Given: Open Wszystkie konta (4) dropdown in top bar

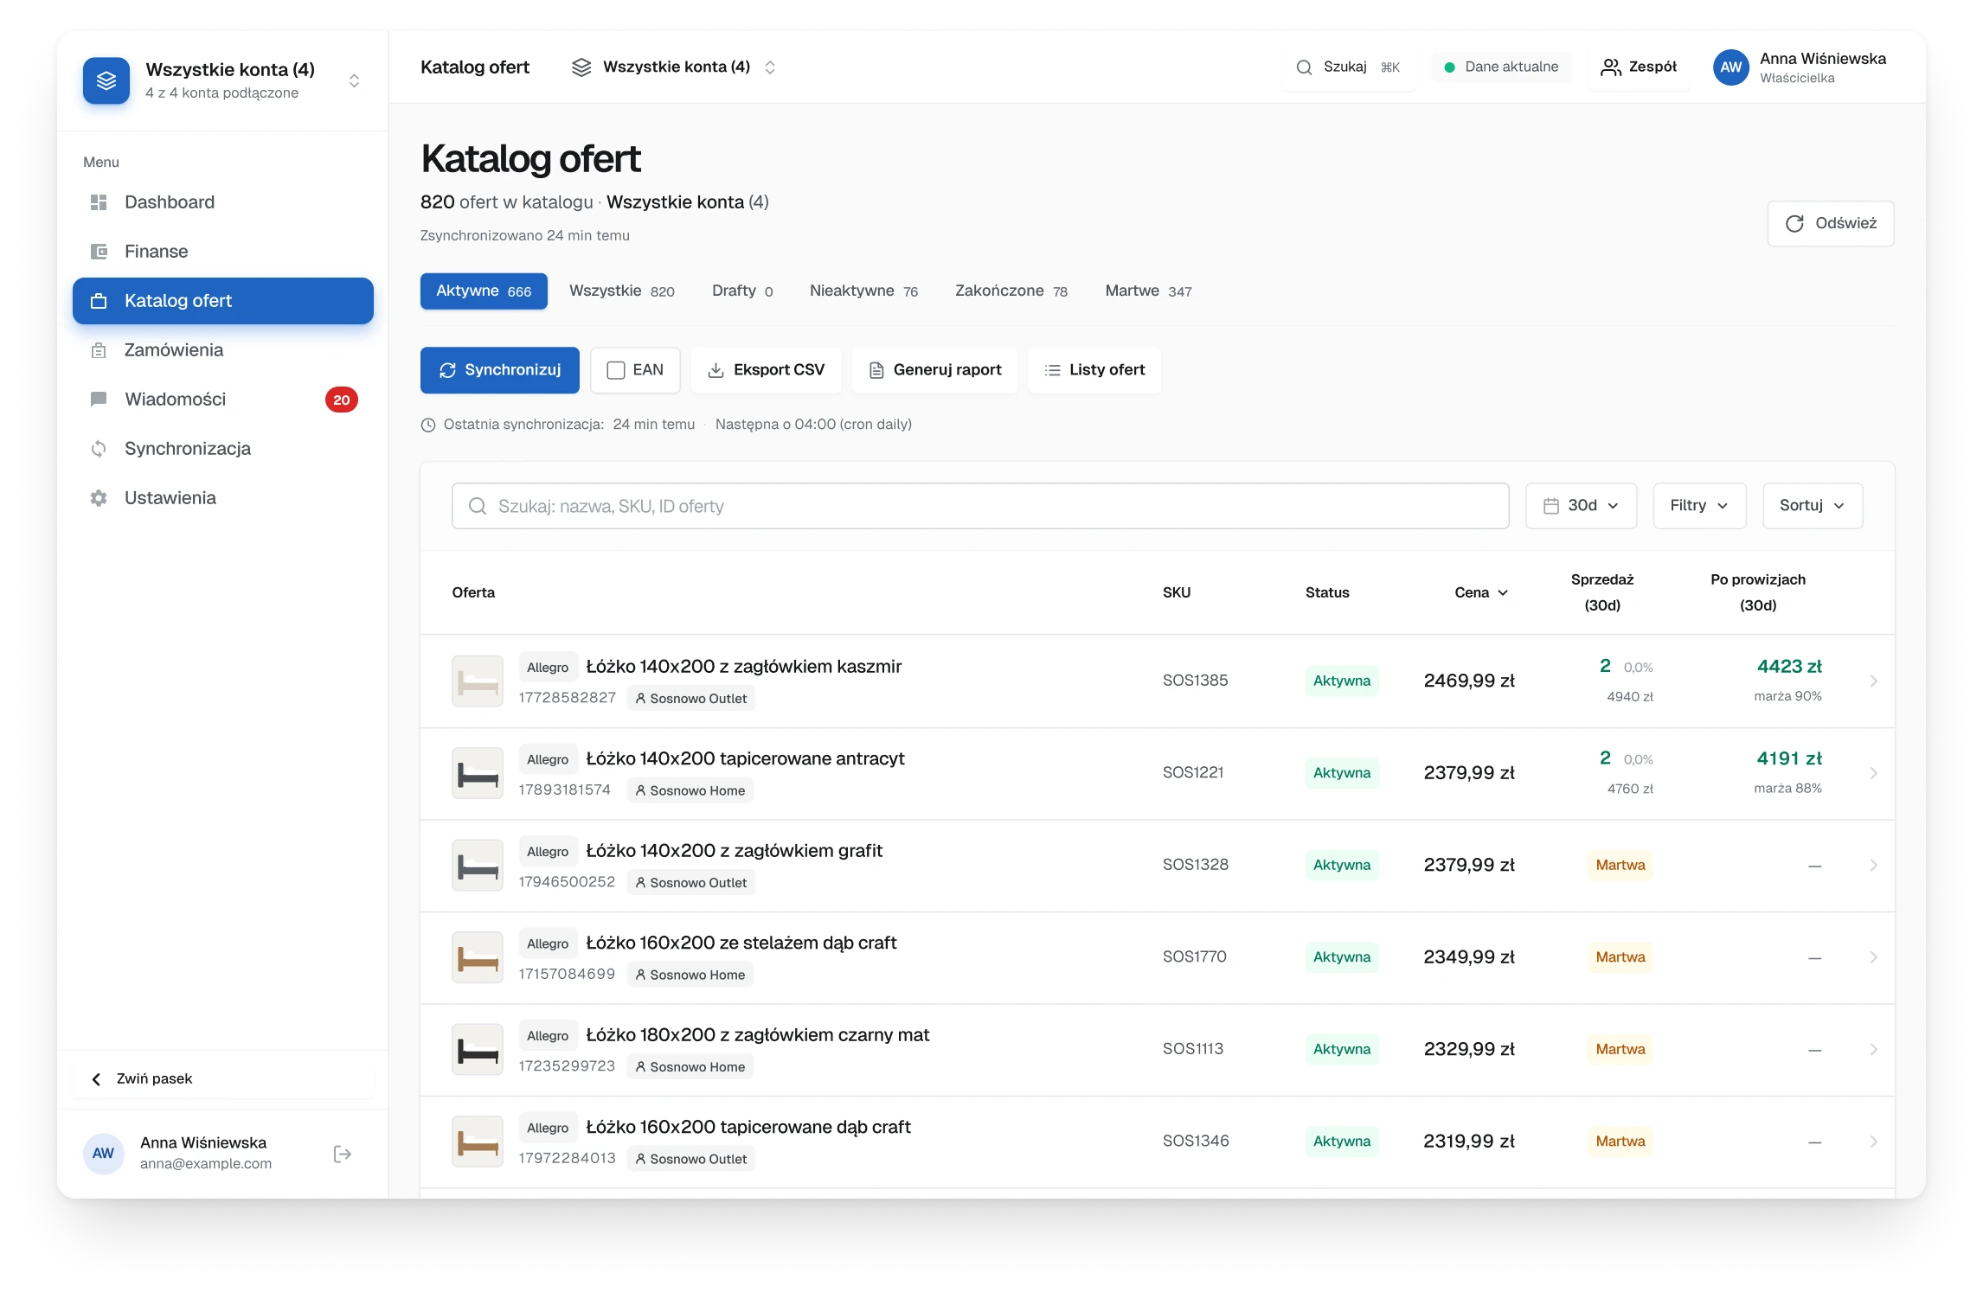Looking at the screenshot, I should click(674, 67).
